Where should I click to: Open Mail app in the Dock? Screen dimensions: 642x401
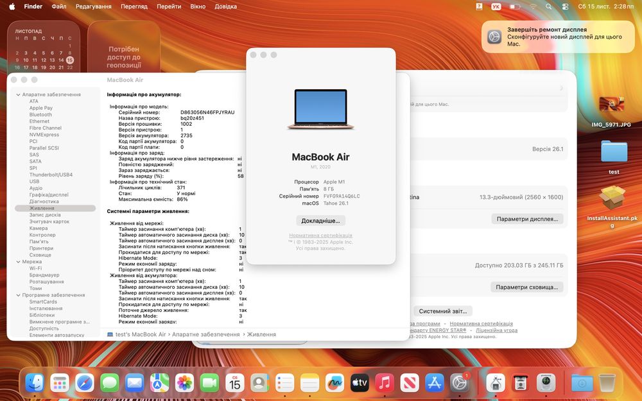click(x=135, y=383)
